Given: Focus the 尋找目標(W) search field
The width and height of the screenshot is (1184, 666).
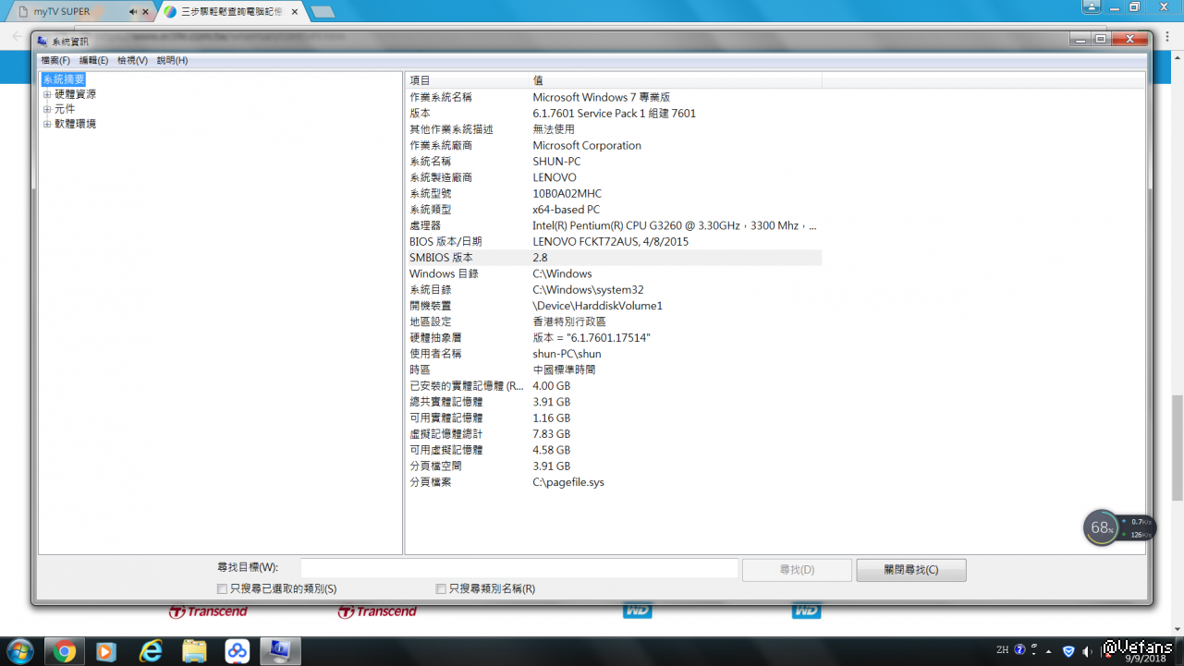Looking at the screenshot, I should pos(519,568).
